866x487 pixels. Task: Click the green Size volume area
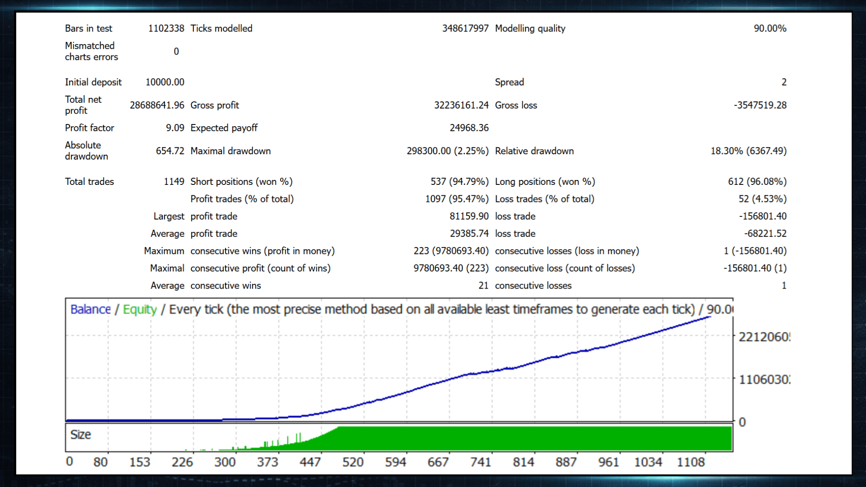point(532,438)
